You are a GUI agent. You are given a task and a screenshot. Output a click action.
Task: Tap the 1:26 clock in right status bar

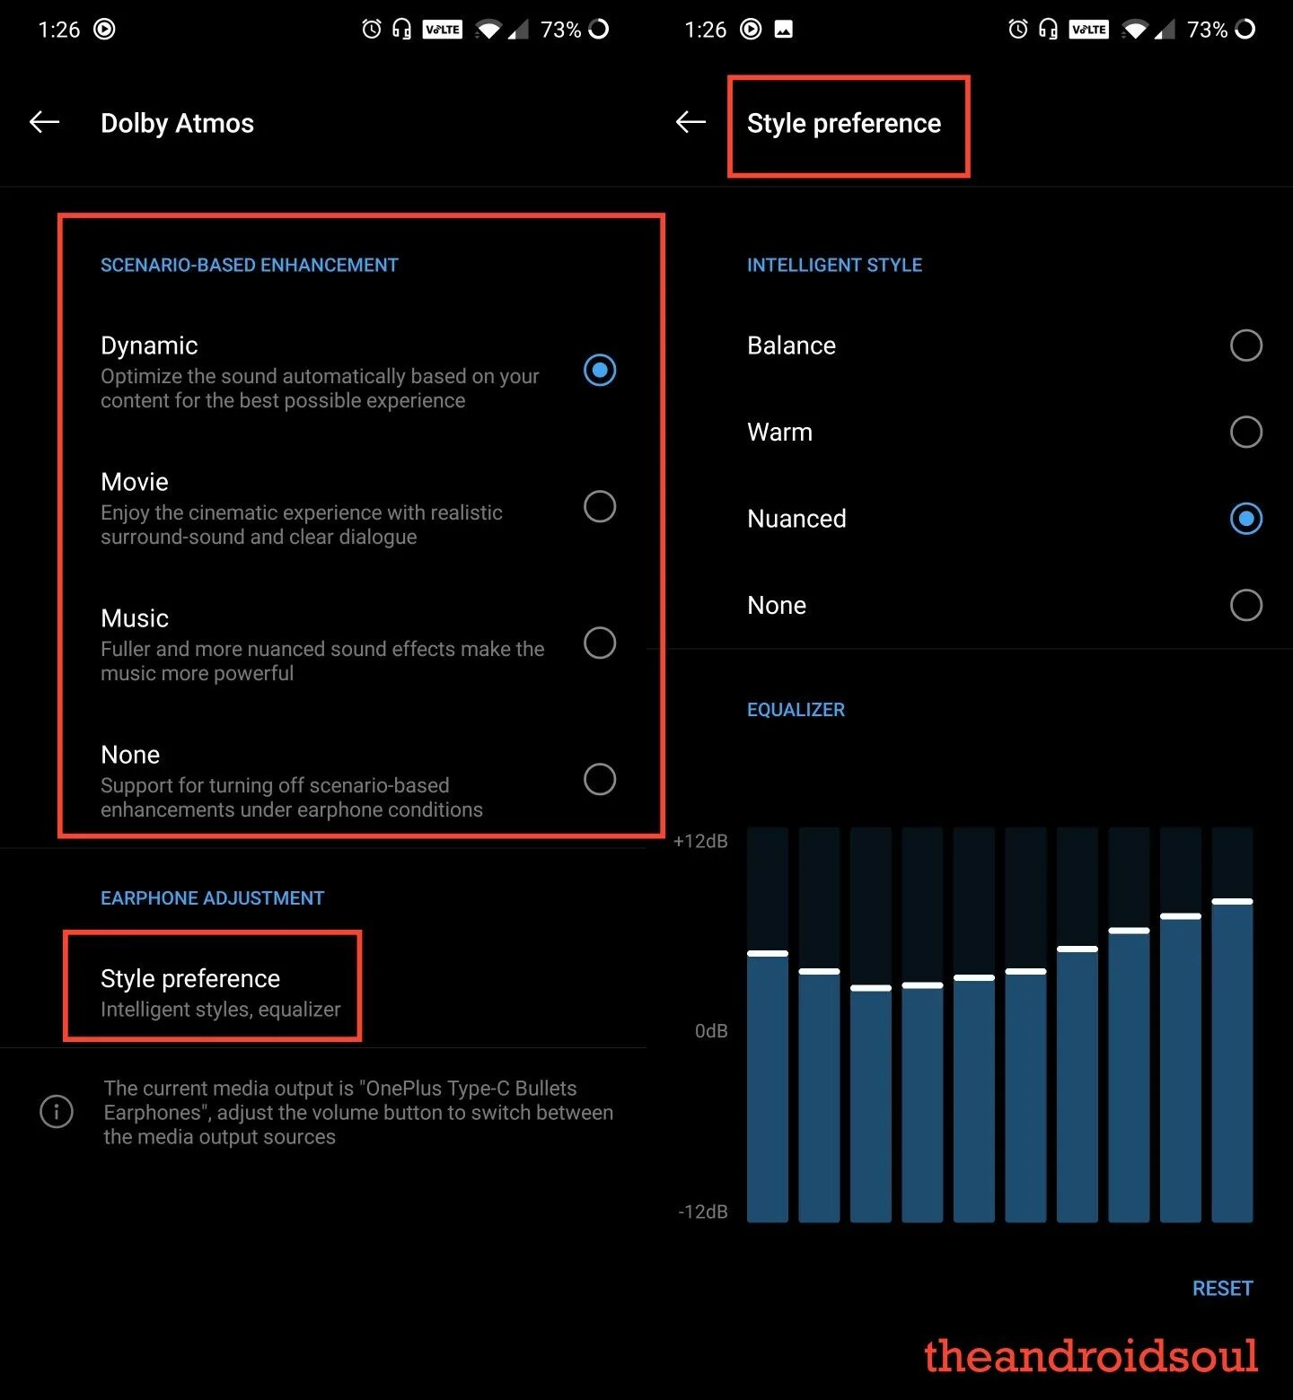point(705,30)
